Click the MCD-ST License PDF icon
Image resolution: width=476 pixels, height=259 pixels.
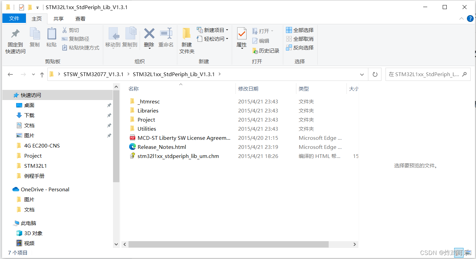132,138
